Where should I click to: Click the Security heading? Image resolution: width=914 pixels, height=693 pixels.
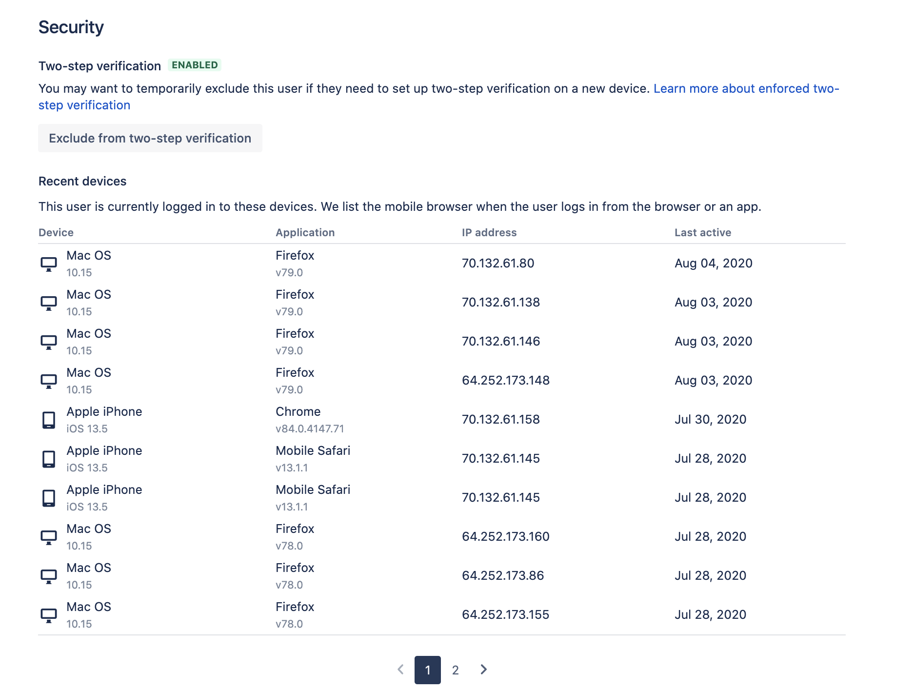coord(71,27)
